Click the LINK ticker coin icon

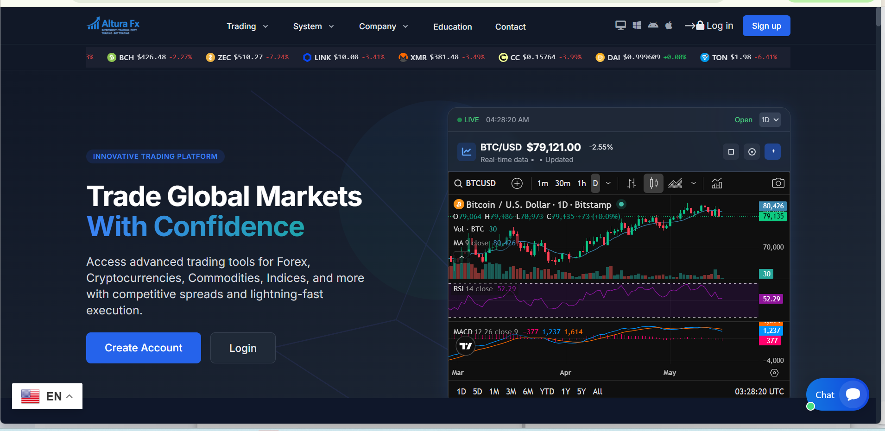pyautogui.click(x=307, y=57)
